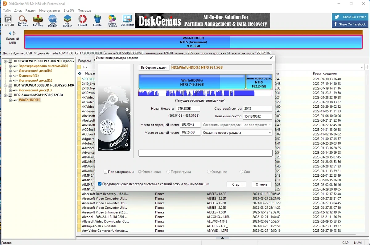The image size is (370, 245).
Task: Go to the previous disk arrow
Action: (10, 33)
